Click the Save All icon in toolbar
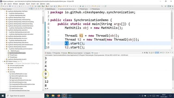The height and width of the screenshot is (98, 174). pos(7,6)
